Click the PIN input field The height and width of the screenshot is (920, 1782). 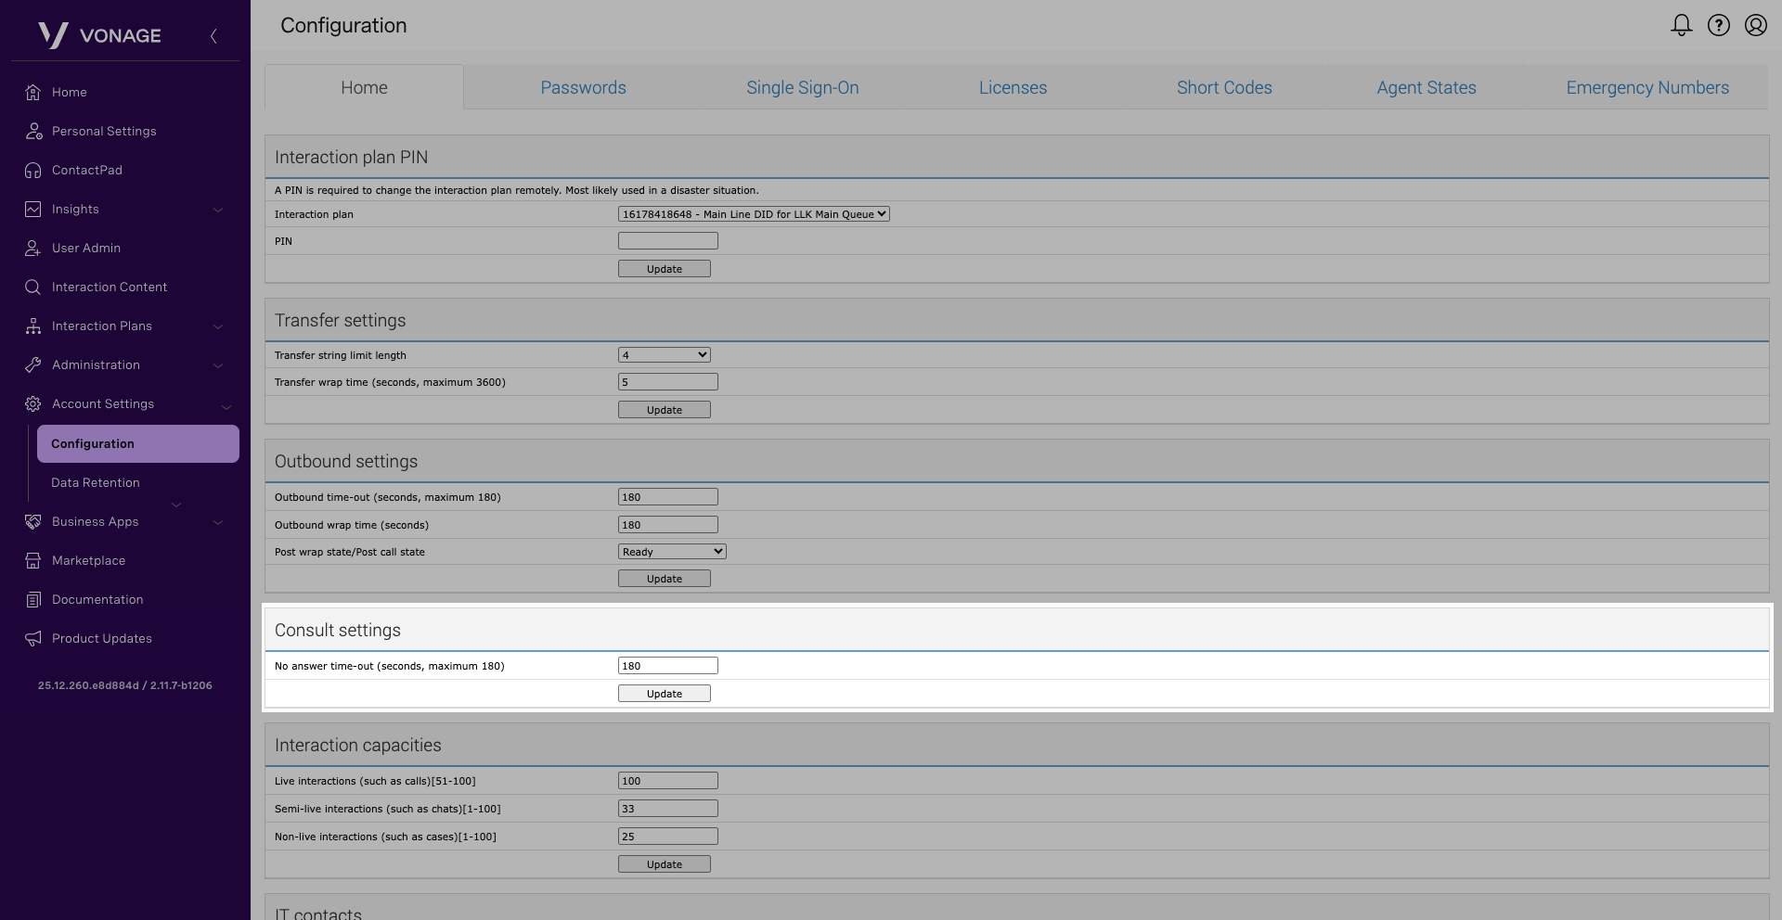point(668,241)
